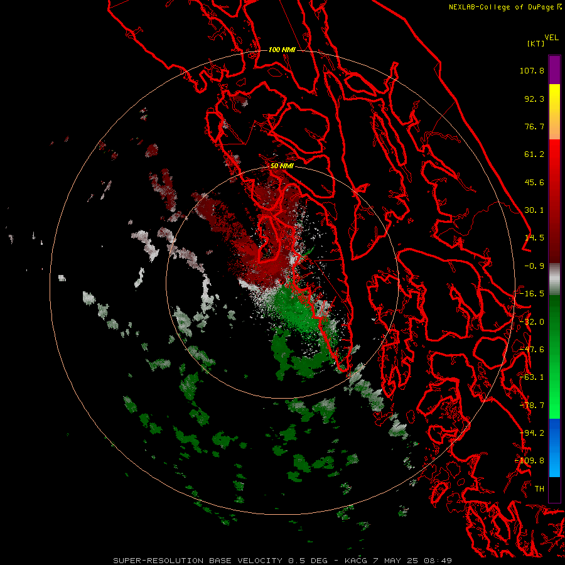Select the 61.2 scale value
Viewport: 565px width, 565px height.
pos(534,154)
